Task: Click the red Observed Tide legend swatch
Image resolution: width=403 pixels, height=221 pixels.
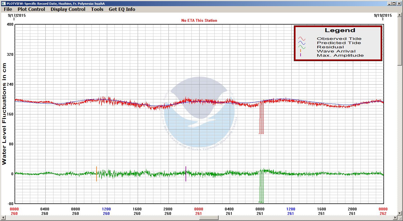Action: [x=302, y=39]
